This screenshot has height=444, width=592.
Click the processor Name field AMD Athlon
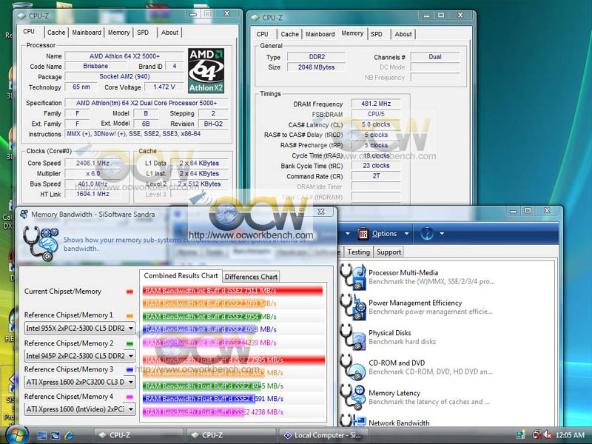click(124, 56)
